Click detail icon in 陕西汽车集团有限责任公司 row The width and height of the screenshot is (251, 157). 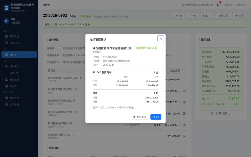click(x=184, y=114)
